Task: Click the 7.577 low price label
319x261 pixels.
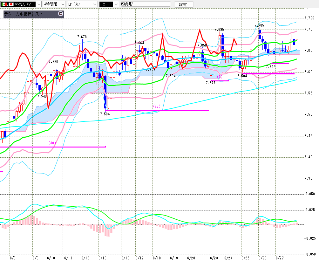Action: [x=211, y=83]
